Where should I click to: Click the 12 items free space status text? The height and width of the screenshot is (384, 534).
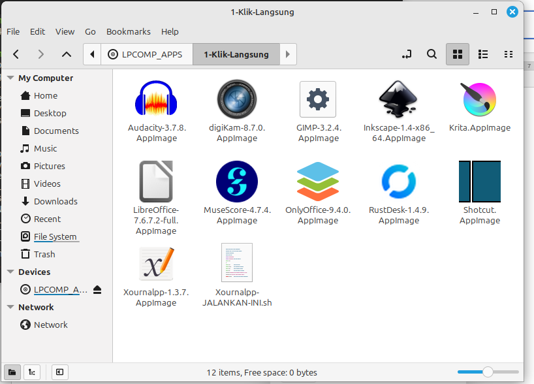[262, 372]
